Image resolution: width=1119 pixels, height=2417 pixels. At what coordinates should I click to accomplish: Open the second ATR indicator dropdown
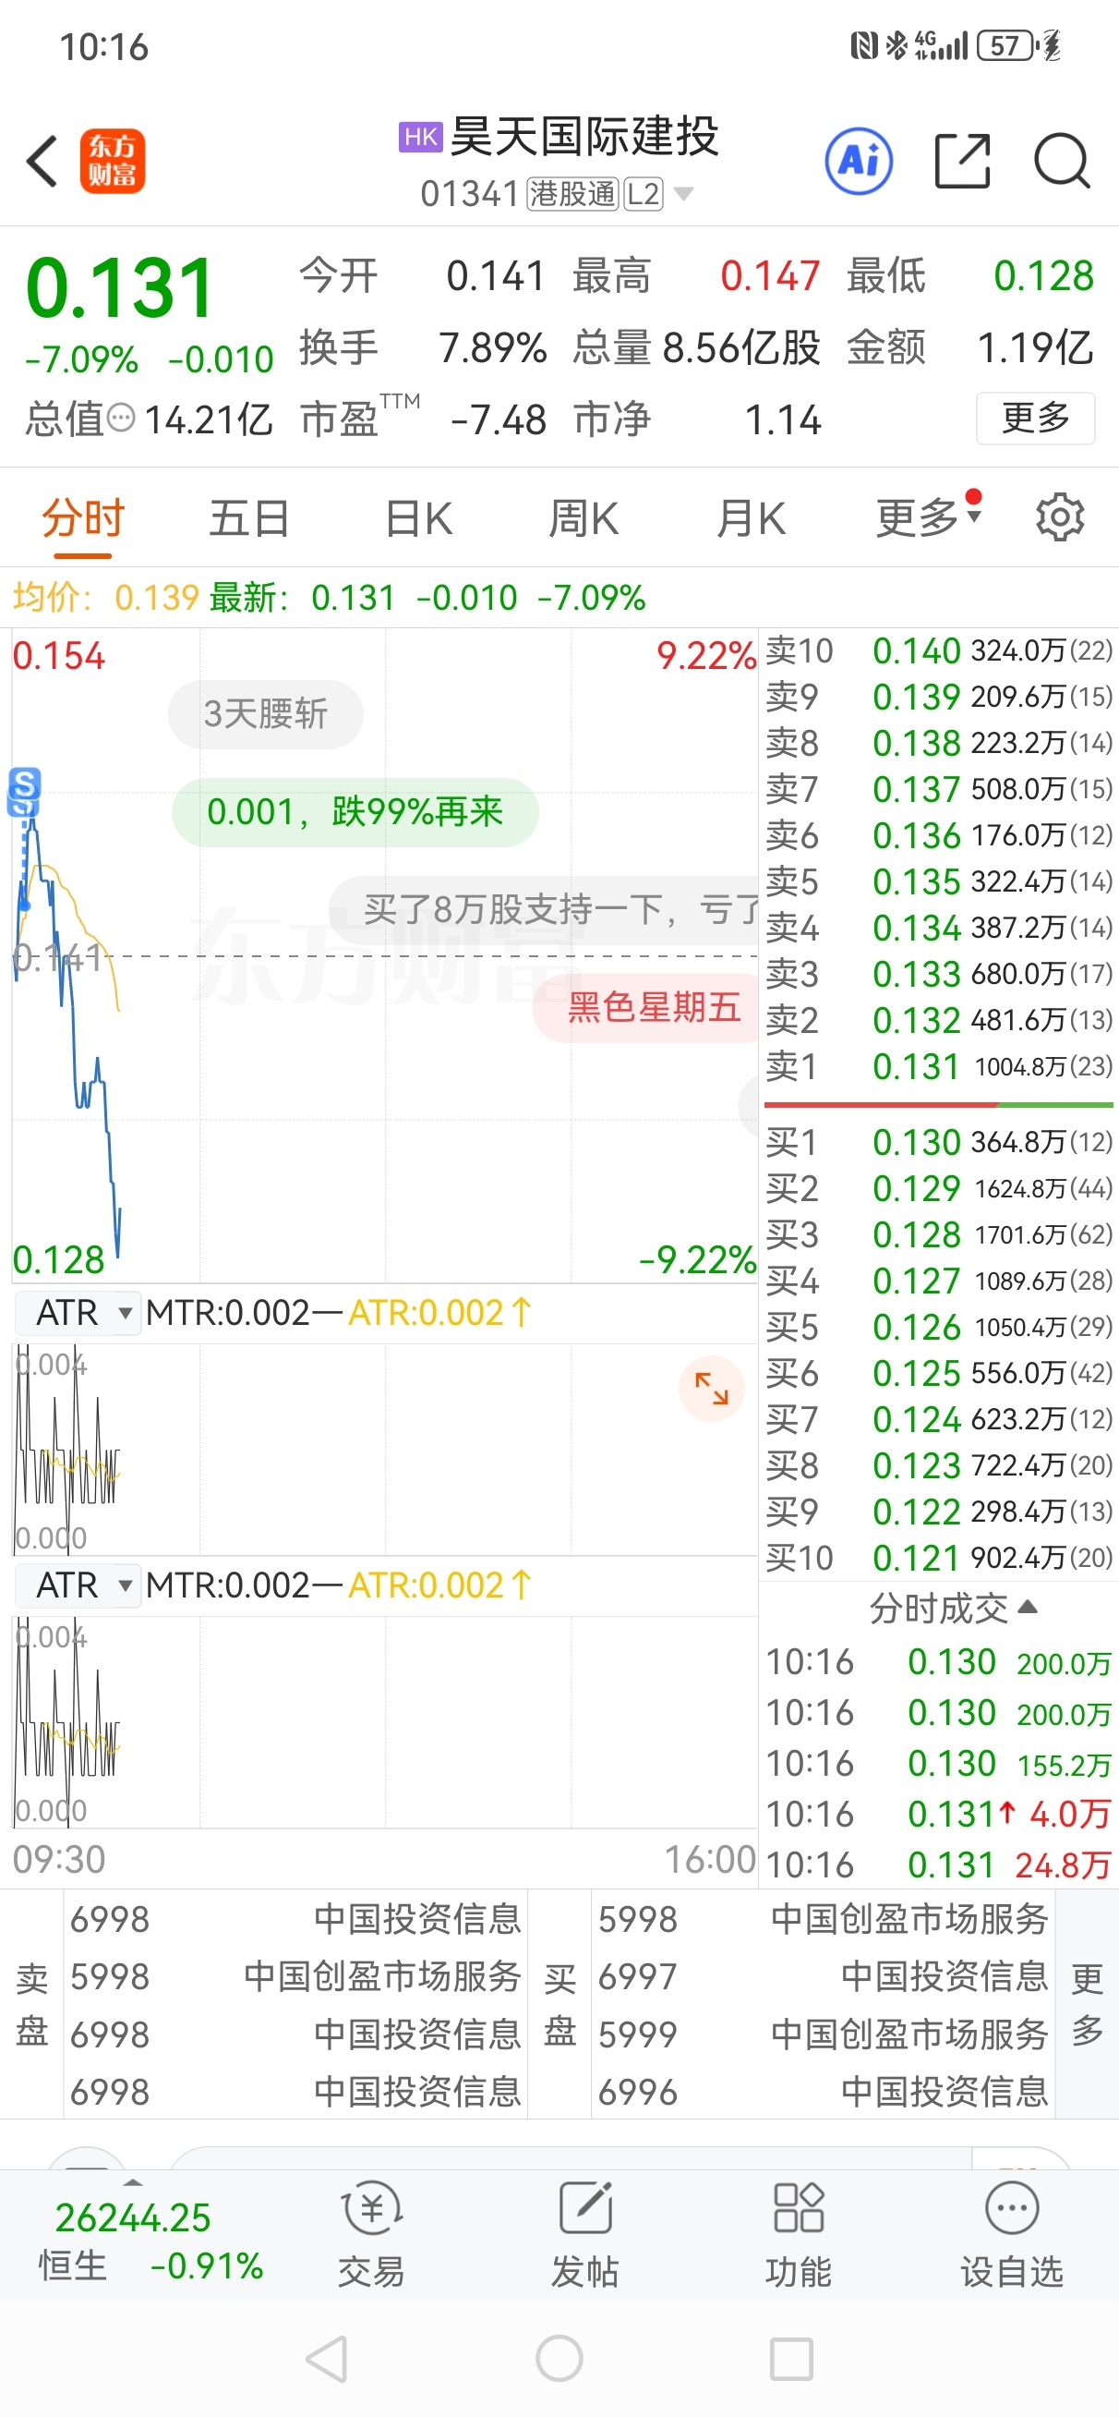pos(78,1585)
